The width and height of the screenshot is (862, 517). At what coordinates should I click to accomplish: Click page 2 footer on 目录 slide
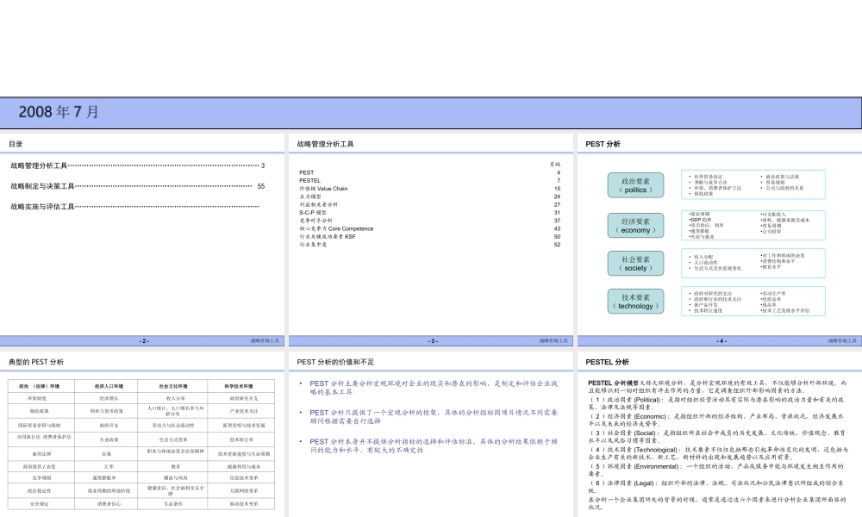[x=144, y=340]
